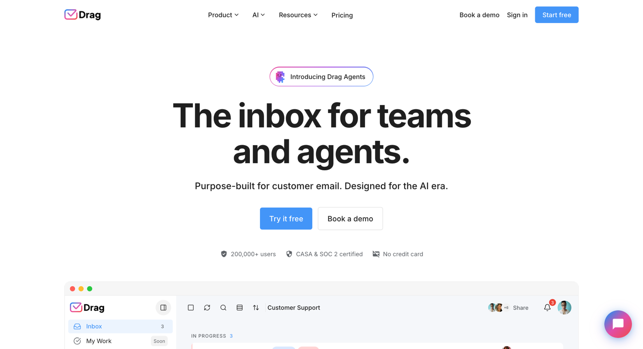This screenshot has height=349, width=643.
Task: Click the team member avatars group
Action: click(498, 308)
